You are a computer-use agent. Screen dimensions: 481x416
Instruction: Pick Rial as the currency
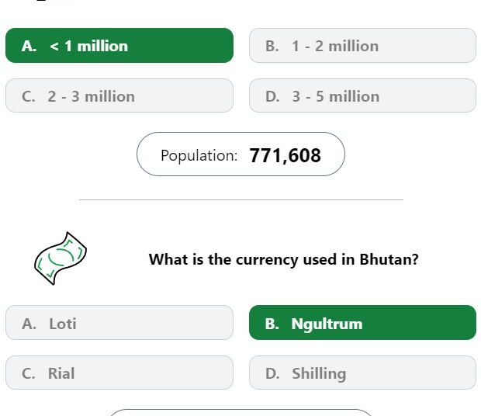click(119, 373)
